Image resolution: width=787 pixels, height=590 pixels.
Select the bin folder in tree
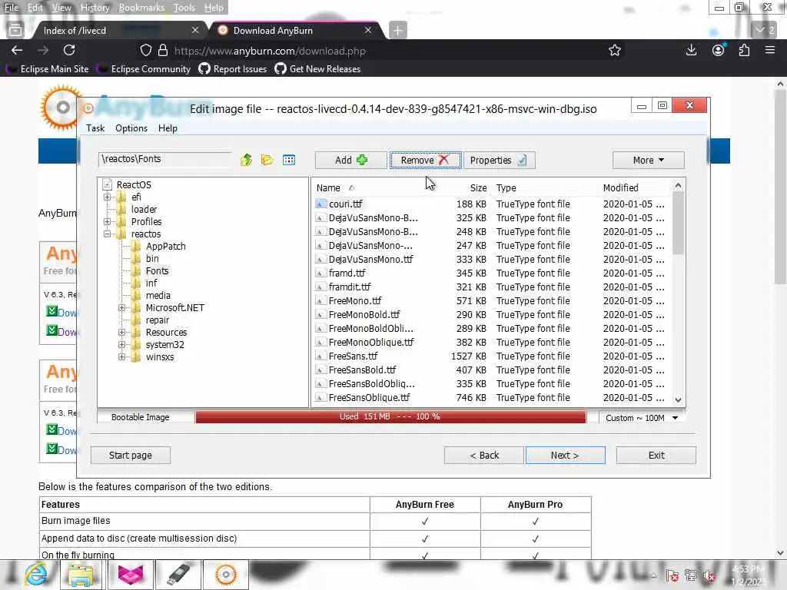(x=152, y=258)
